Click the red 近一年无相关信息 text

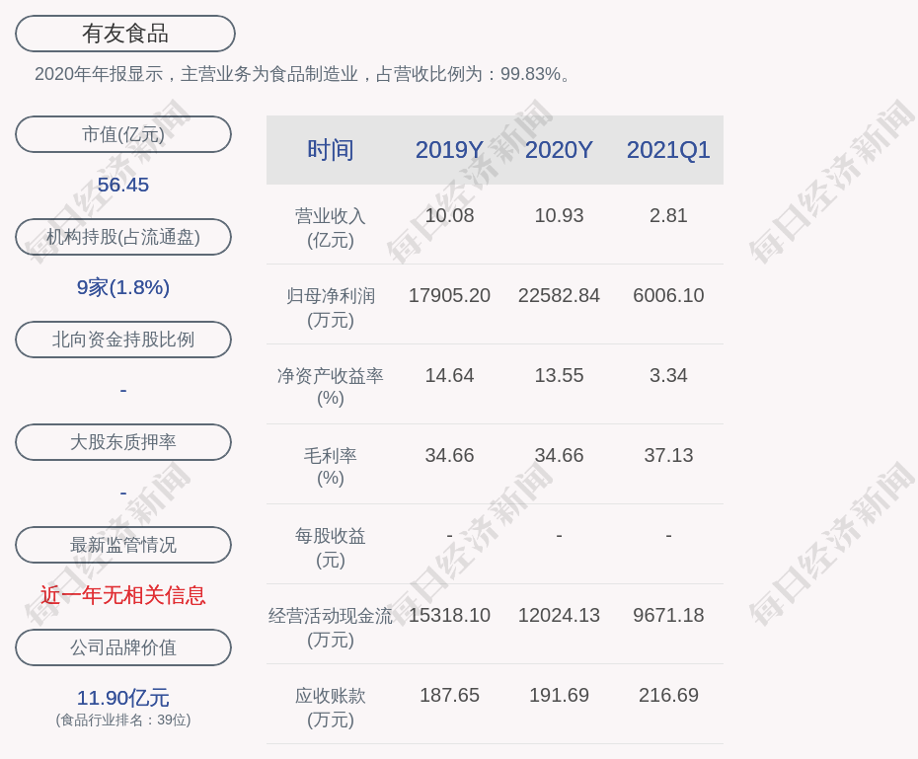(123, 596)
